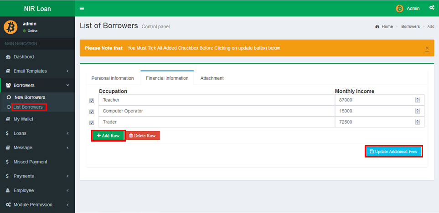This screenshot has height=213, width=439.
Task: Click the Missed Payment dollar icon
Action: click(8, 162)
